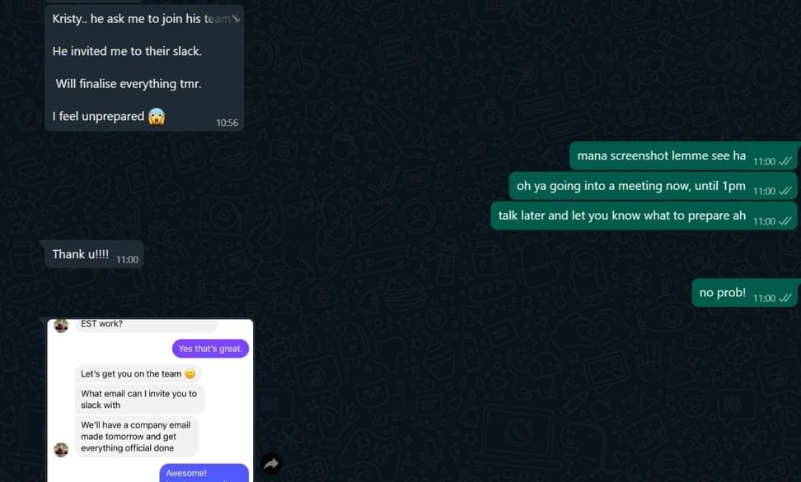Image resolution: width=801 pixels, height=482 pixels.
Task: Click the 'mana screenshot lemme see ha' bubble
Action: (x=683, y=156)
